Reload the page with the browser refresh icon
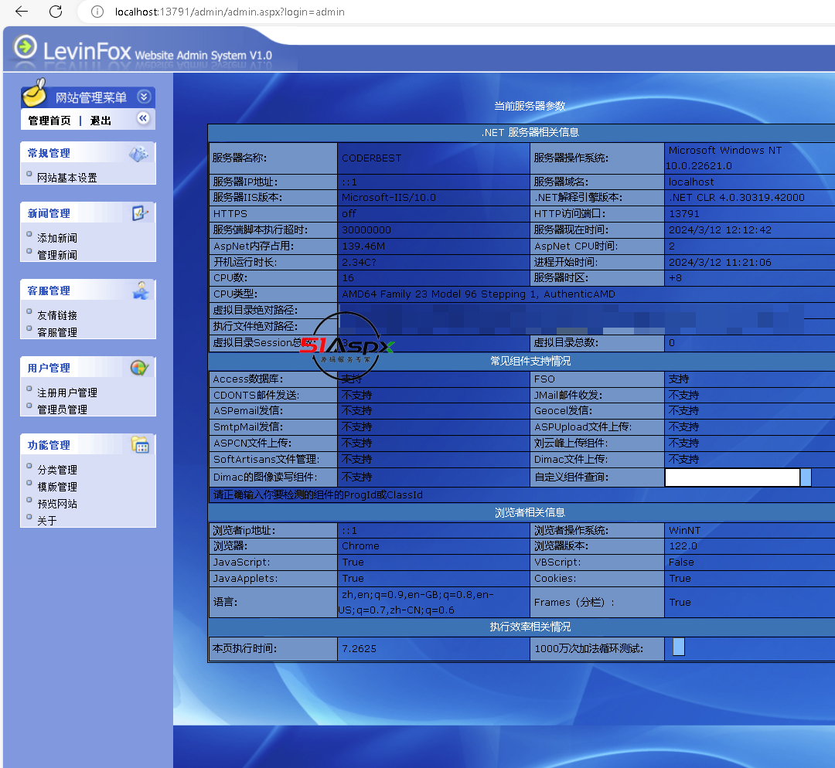The width and height of the screenshot is (835, 768). click(56, 12)
